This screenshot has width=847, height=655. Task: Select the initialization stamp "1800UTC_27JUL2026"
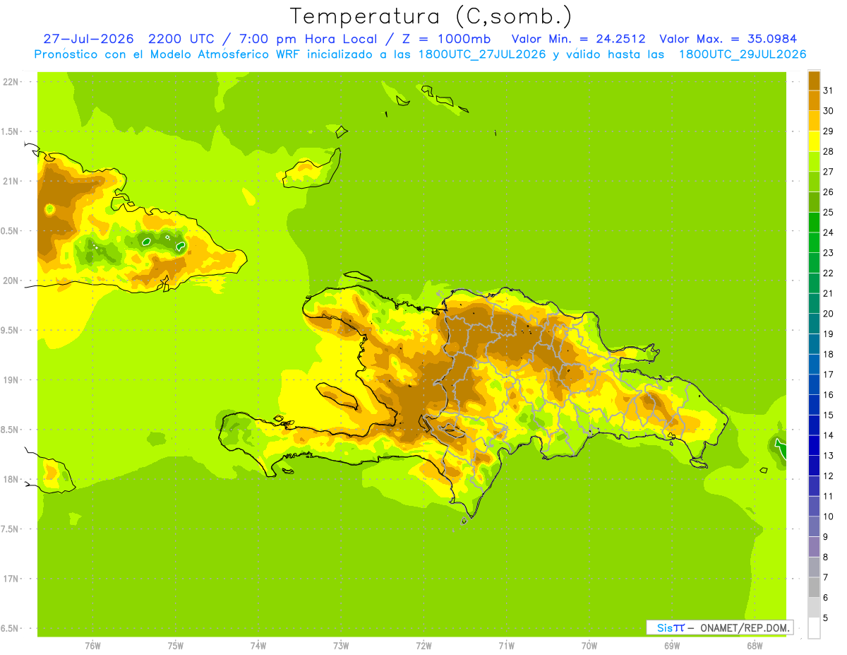tap(483, 54)
